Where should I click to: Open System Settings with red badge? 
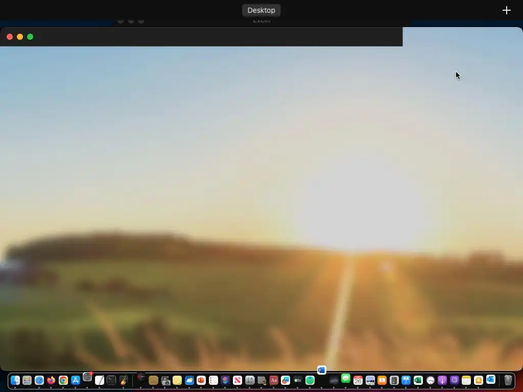(87, 377)
